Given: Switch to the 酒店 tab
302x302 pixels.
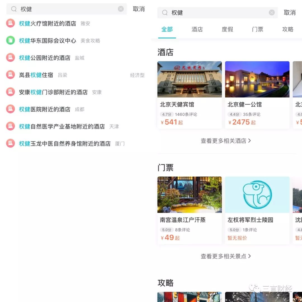Looking at the screenshot, I should pyautogui.click(x=197, y=29).
